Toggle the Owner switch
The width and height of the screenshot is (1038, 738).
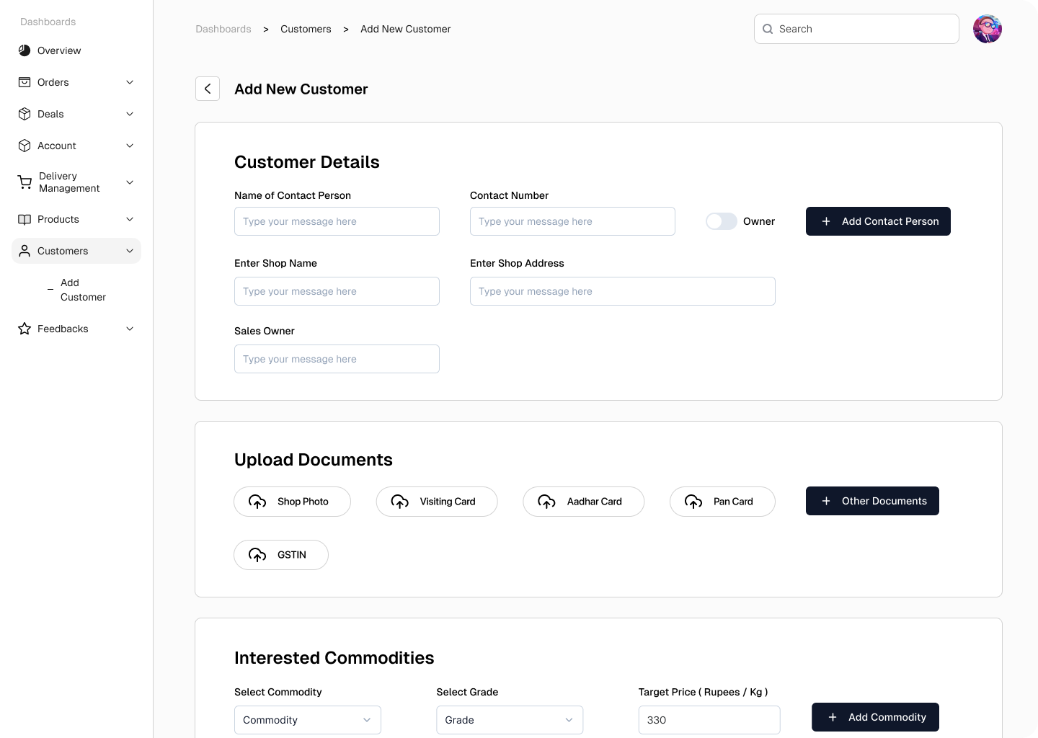pos(721,221)
